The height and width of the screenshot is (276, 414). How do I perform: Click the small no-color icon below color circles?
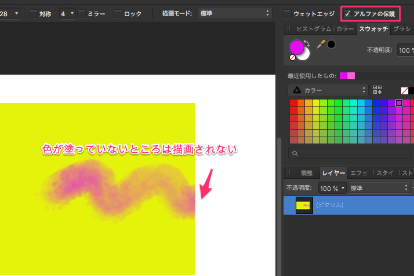point(292,57)
